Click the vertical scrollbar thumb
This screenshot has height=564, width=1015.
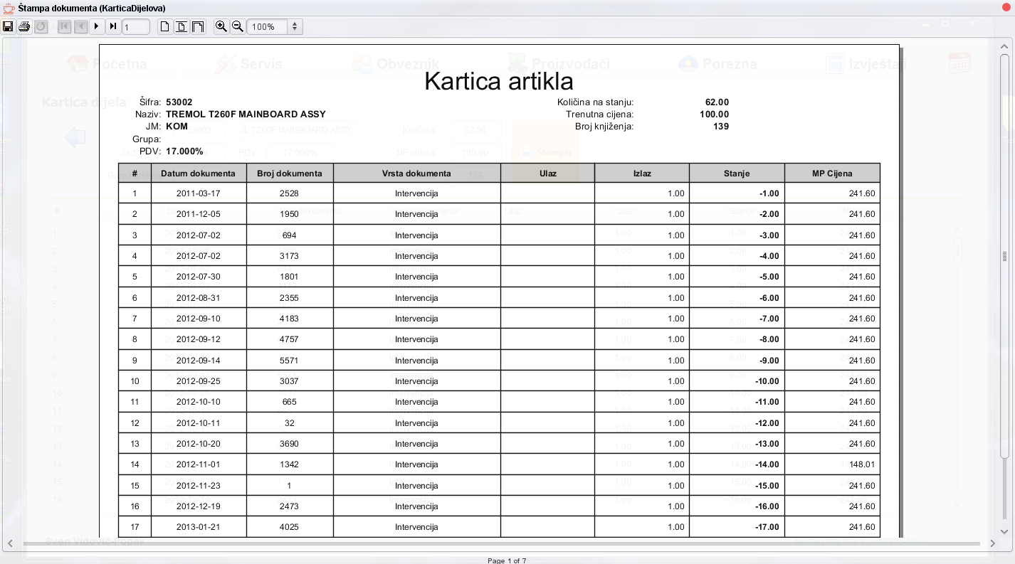pyautogui.click(x=1004, y=256)
